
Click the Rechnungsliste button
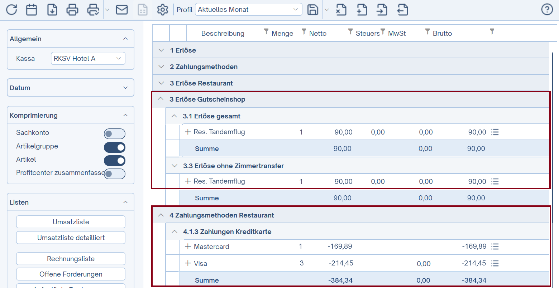coord(71,259)
